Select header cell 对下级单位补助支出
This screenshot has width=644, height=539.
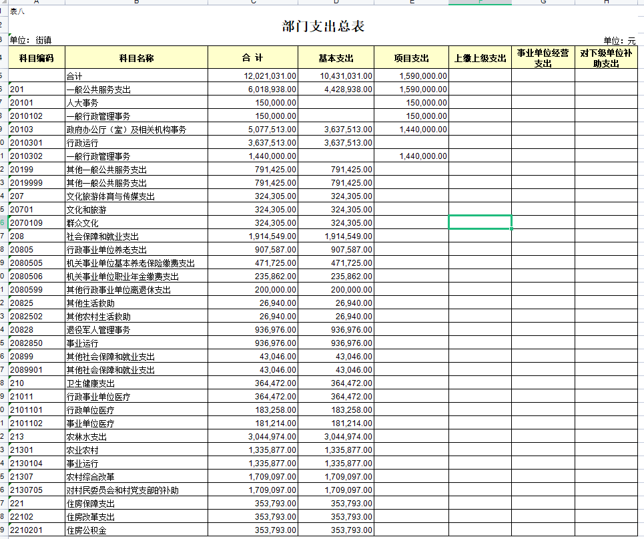coord(606,57)
